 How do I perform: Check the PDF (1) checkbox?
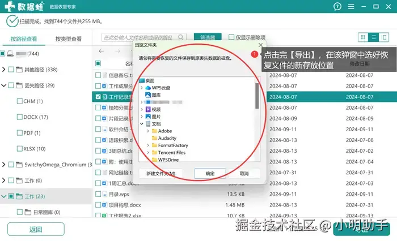[x=19, y=132]
